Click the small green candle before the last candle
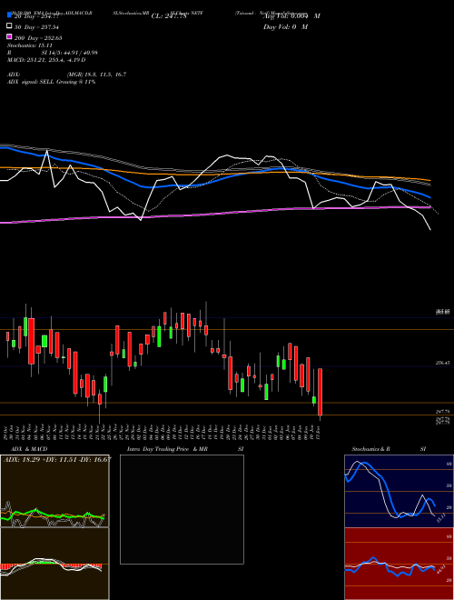This screenshot has width=454, height=600. coord(314,400)
